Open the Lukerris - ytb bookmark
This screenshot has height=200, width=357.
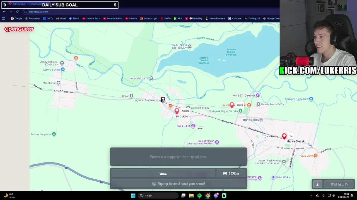pyautogui.click(x=149, y=19)
